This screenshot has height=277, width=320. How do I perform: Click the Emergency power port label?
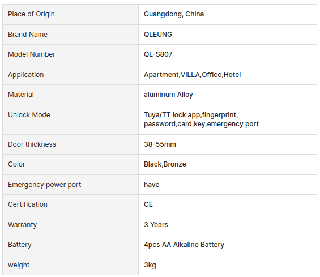click(x=44, y=185)
